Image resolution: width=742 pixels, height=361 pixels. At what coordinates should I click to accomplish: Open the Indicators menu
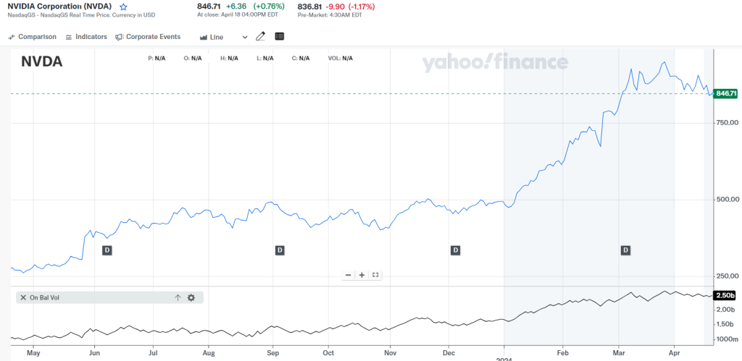click(86, 37)
